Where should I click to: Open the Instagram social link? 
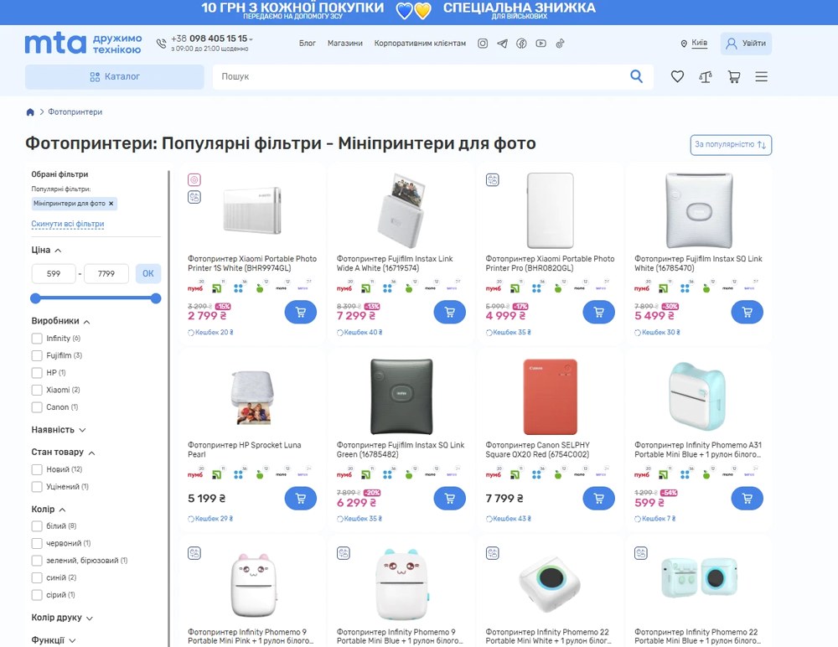click(x=483, y=44)
